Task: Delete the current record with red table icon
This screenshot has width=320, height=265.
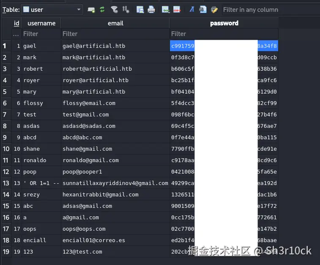Action: (x=177, y=9)
